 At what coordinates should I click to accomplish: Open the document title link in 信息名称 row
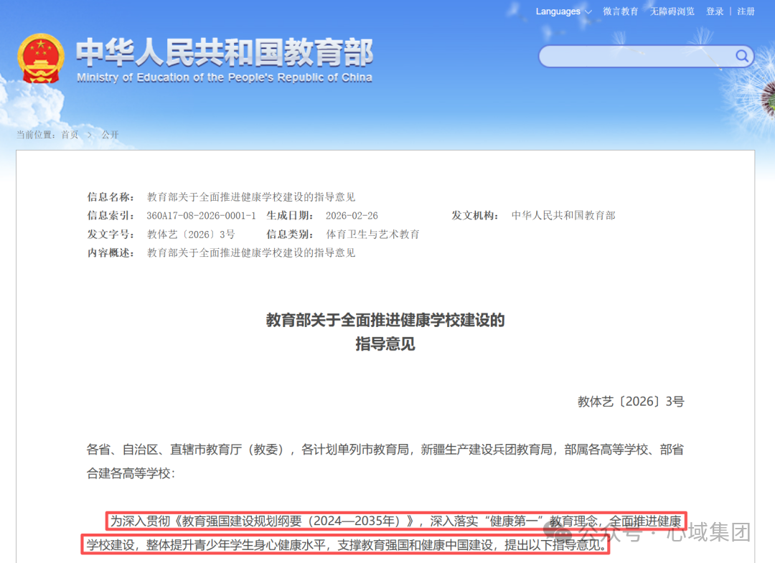pyautogui.click(x=250, y=197)
